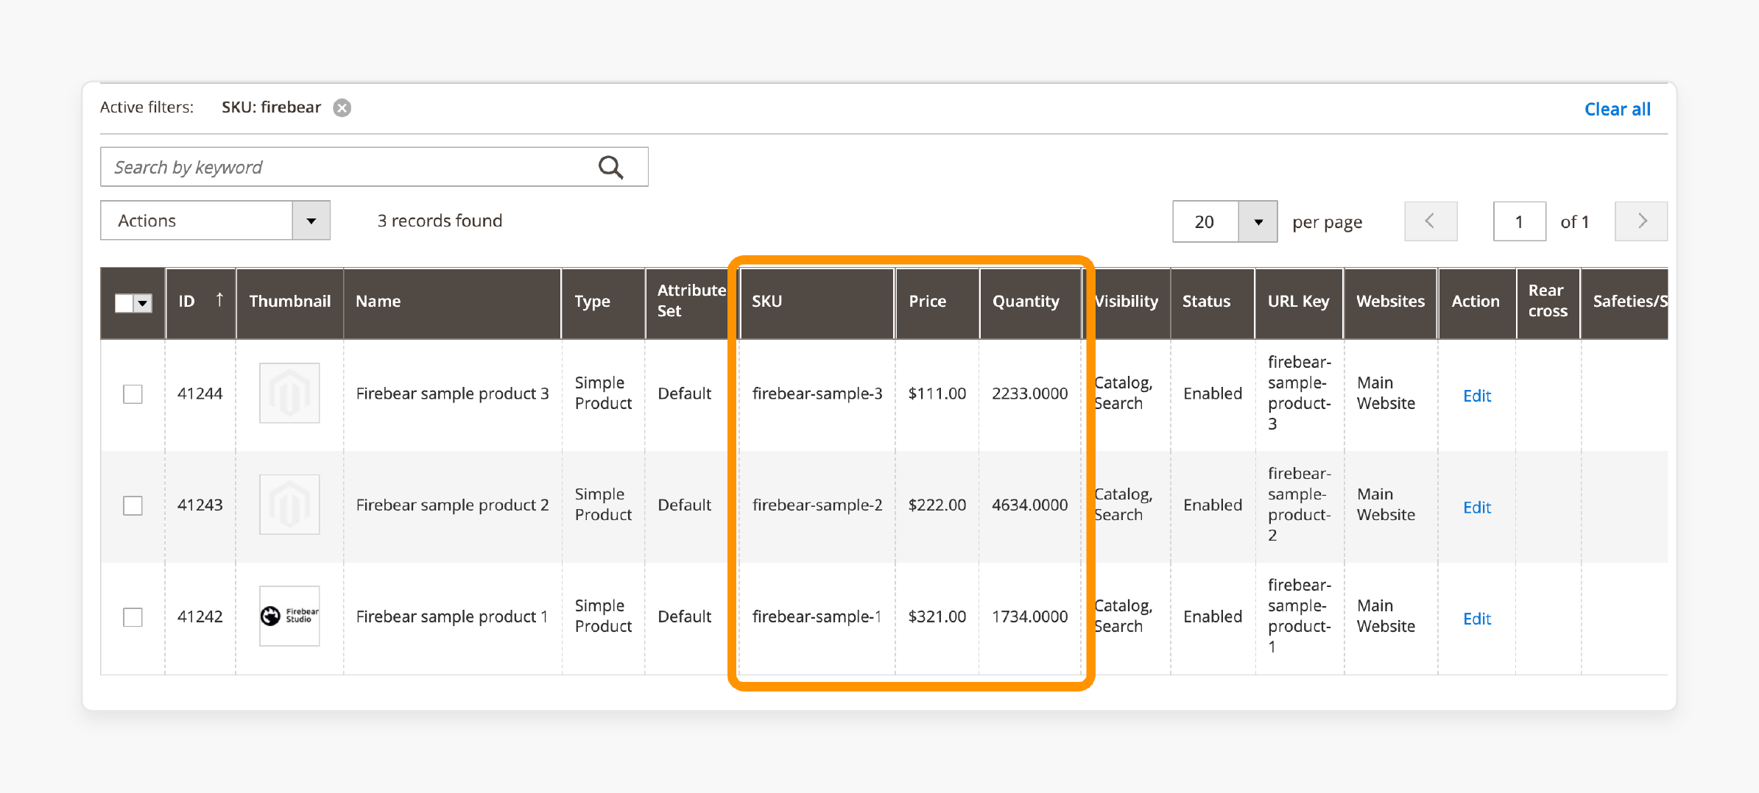Click the search magnifier icon
Viewport: 1759px width, 793px height.
tap(611, 167)
